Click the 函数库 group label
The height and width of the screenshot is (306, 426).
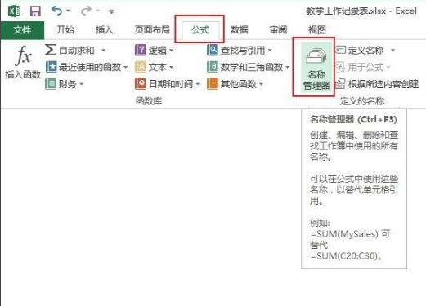tap(149, 101)
